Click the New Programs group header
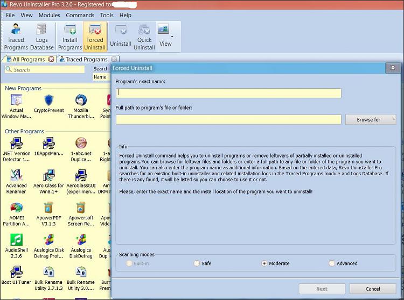This screenshot has height=300, width=404. point(23,88)
